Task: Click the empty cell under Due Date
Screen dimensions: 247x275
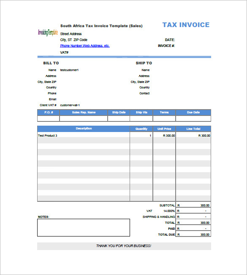Action: coord(193,118)
